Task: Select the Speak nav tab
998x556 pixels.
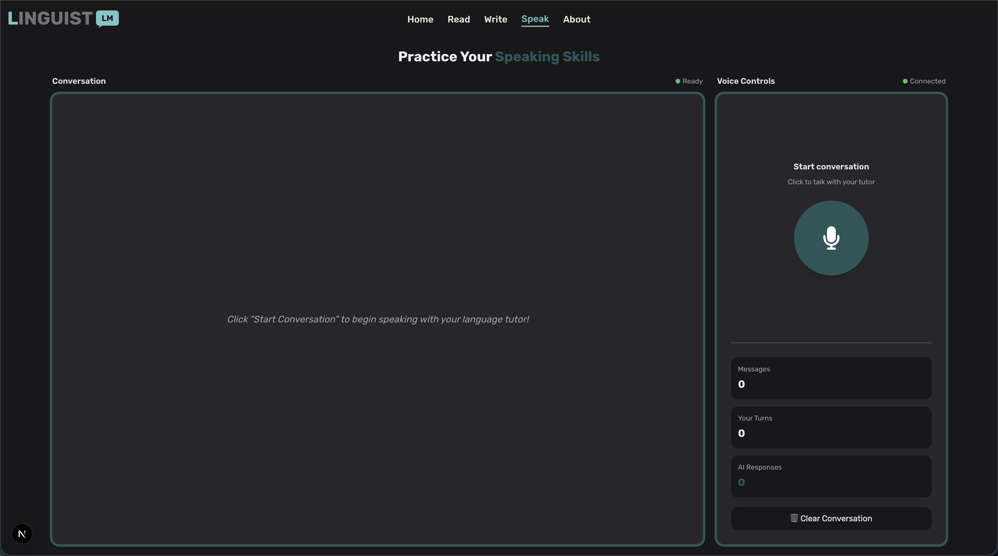Action: (x=535, y=19)
